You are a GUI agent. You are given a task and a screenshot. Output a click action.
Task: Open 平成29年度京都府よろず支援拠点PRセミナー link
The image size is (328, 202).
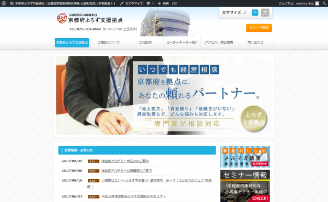pos(133,197)
